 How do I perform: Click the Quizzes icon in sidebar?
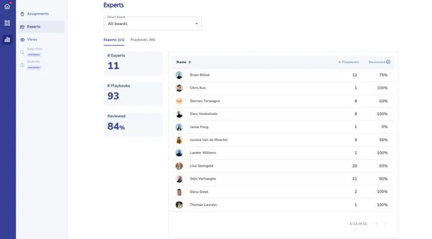(22, 65)
